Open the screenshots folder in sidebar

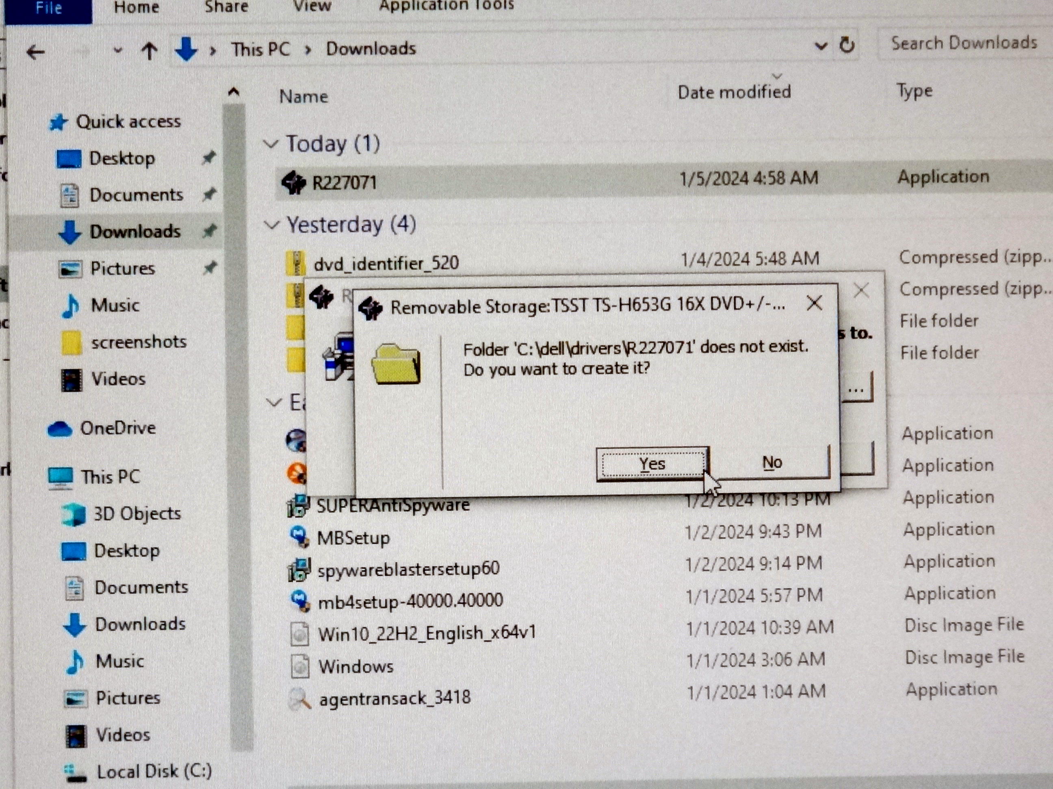click(124, 342)
